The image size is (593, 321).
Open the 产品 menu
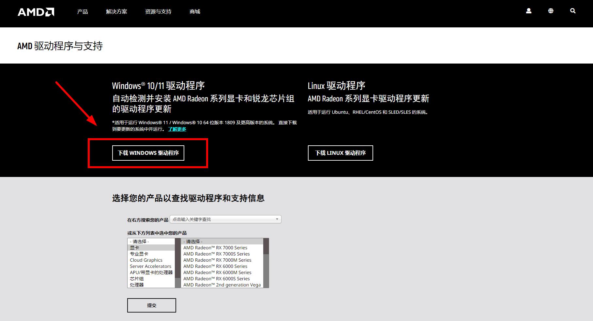point(83,12)
